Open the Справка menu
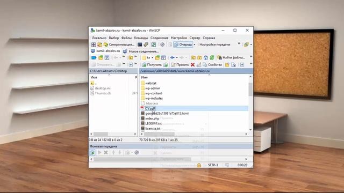 pyautogui.click(x=209, y=38)
